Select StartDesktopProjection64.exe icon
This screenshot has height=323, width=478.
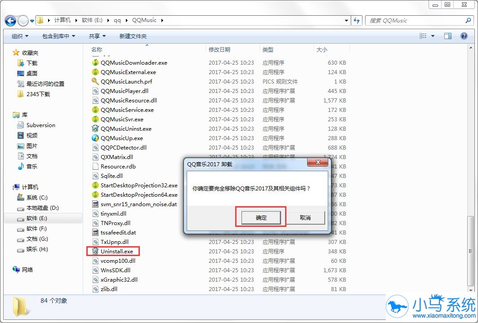pyautogui.click(x=95, y=195)
